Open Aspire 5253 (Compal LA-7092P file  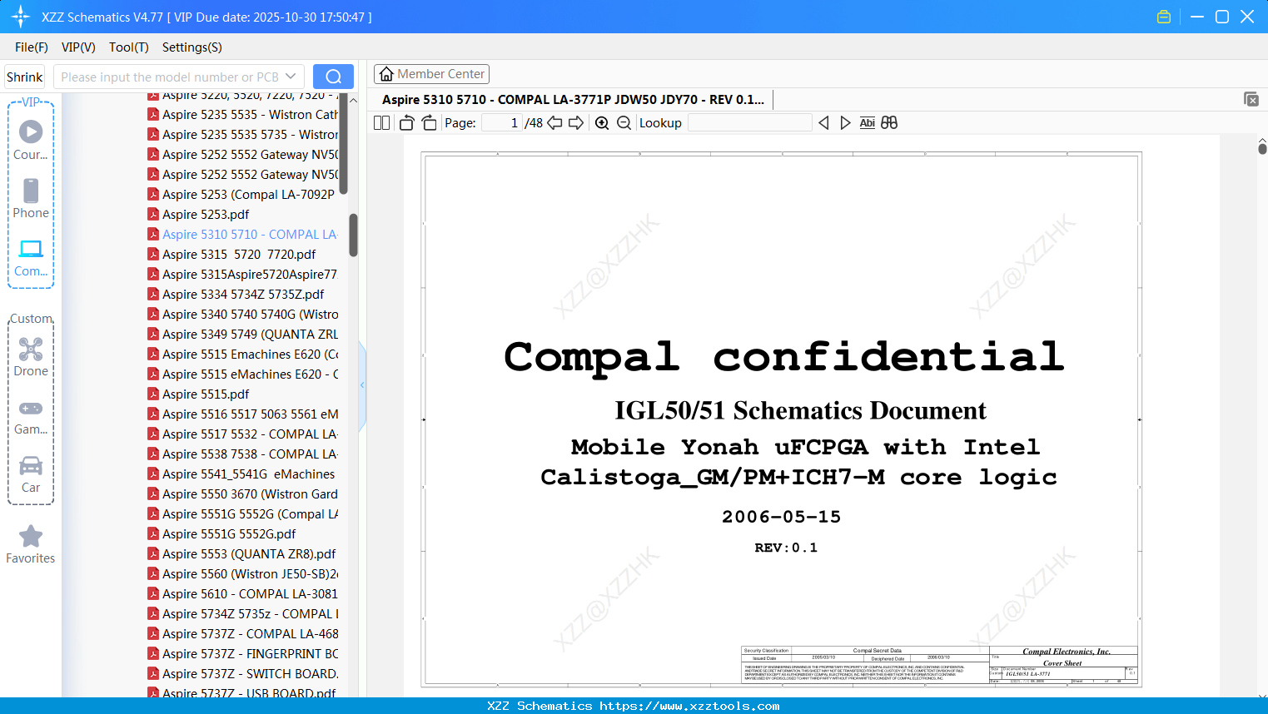point(243,195)
